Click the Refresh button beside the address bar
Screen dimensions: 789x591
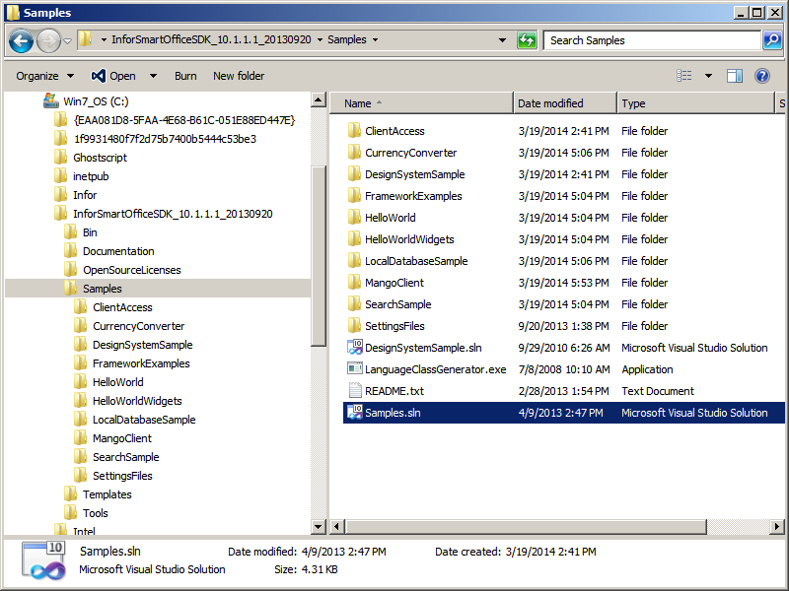[528, 40]
